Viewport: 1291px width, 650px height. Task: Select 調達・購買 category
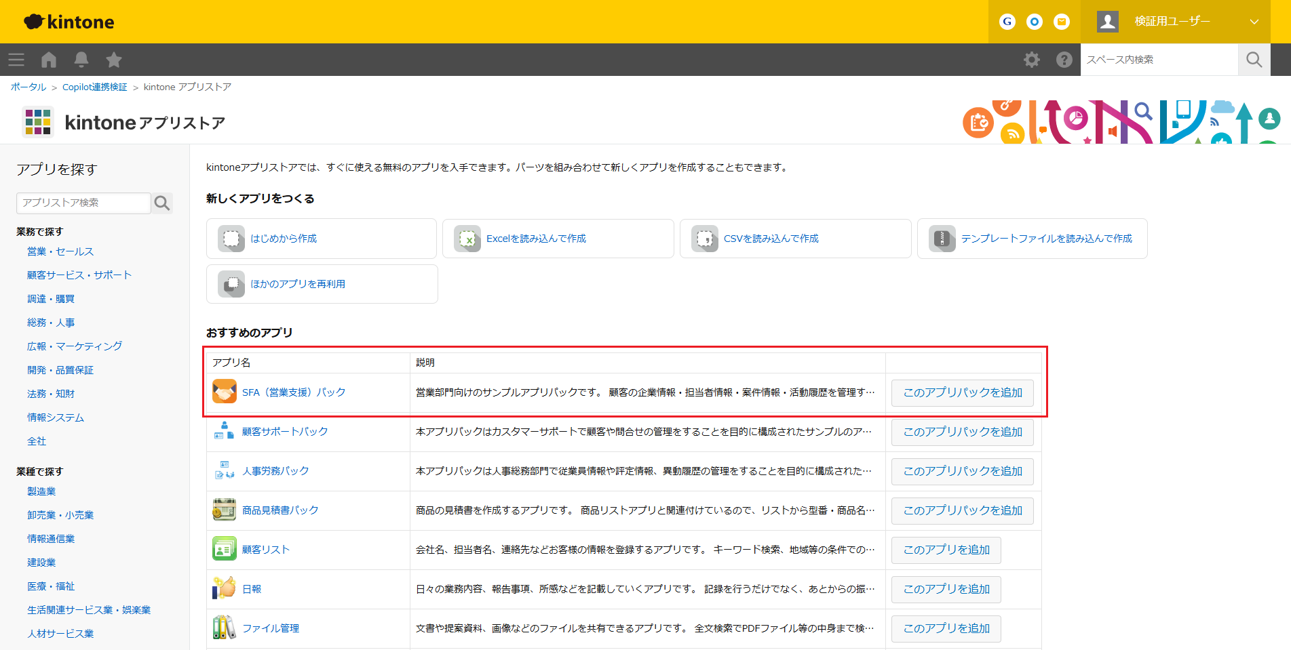[51, 299]
